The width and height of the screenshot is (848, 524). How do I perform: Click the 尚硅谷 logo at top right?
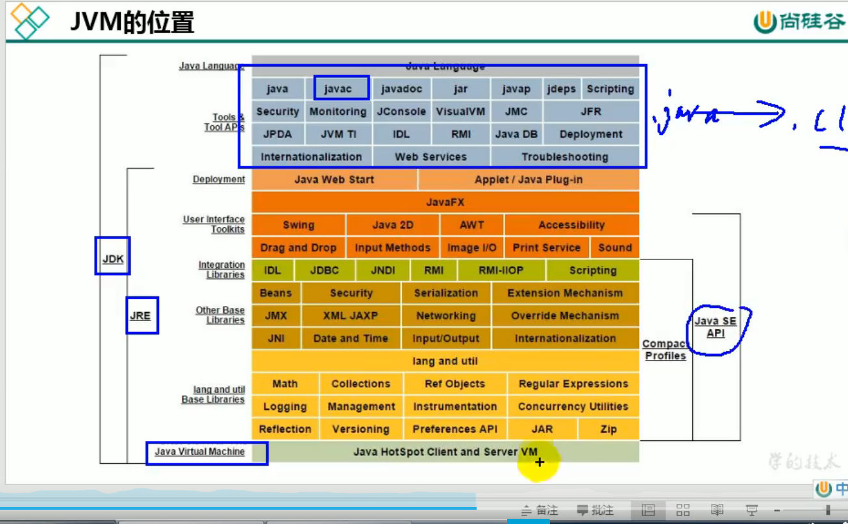(800, 21)
